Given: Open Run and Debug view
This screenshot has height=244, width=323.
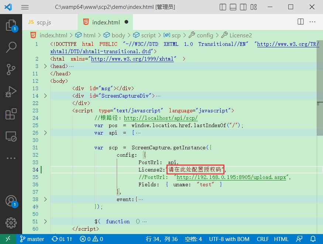Looking at the screenshot, I should pos(11,92).
